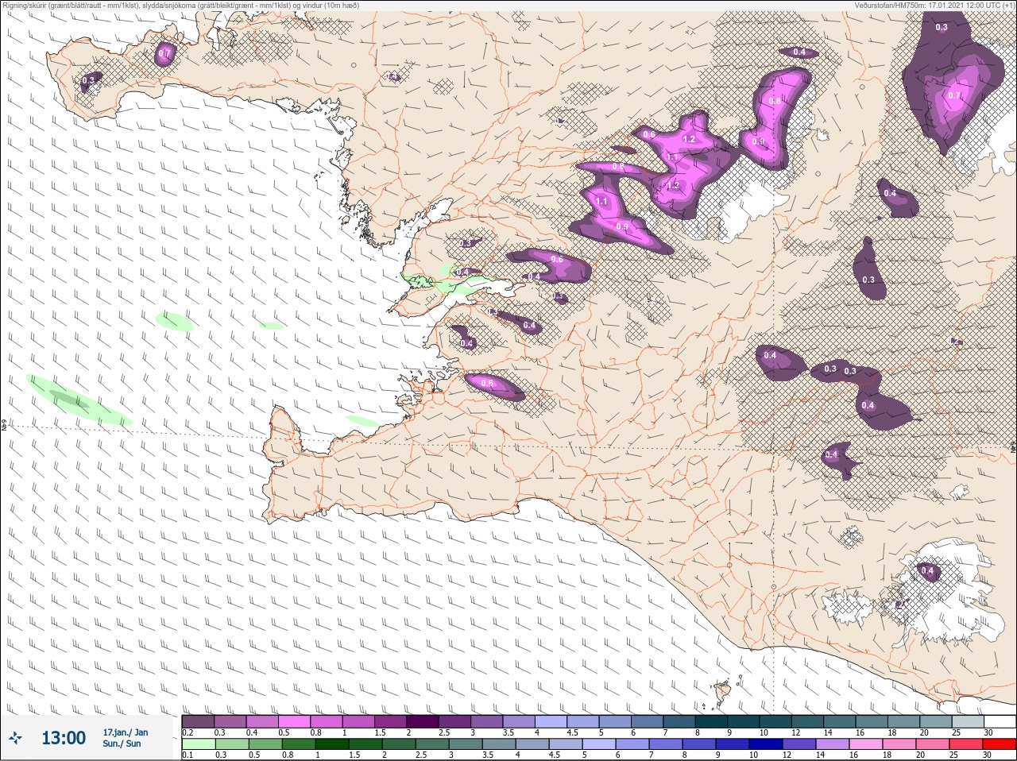Select top legend swatch between 1 and 1.5
The image size is (1017, 761).
[359, 721]
